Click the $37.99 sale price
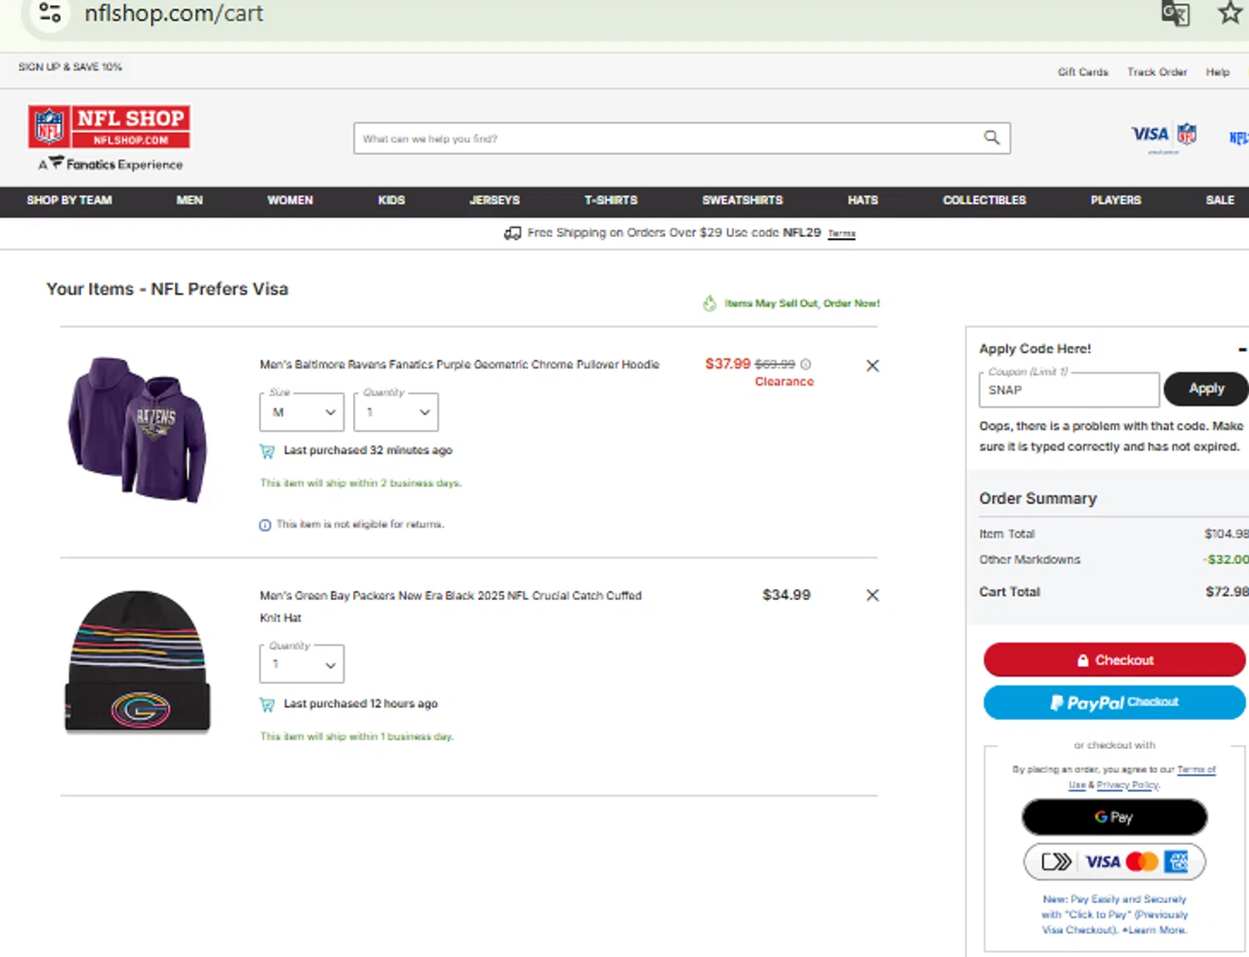 pos(727,364)
